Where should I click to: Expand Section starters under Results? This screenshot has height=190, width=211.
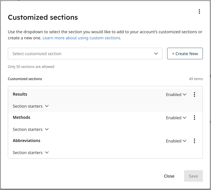pyautogui.click(x=31, y=106)
